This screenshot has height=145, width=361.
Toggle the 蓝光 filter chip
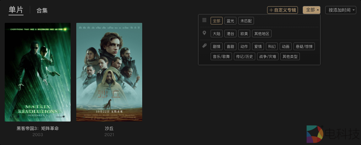(230, 21)
